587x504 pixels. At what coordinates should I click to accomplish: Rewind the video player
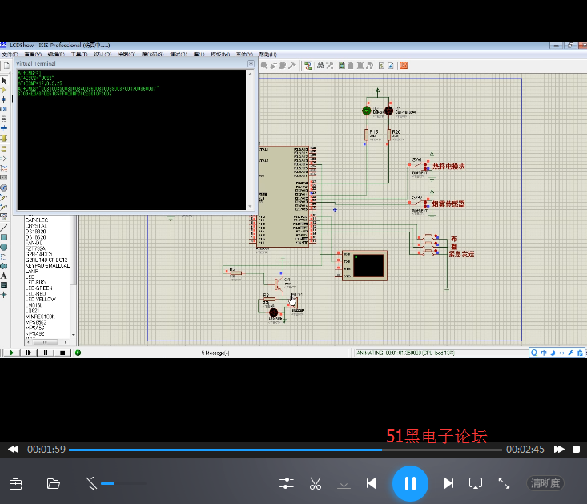pyautogui.click(x=13, y=449)
